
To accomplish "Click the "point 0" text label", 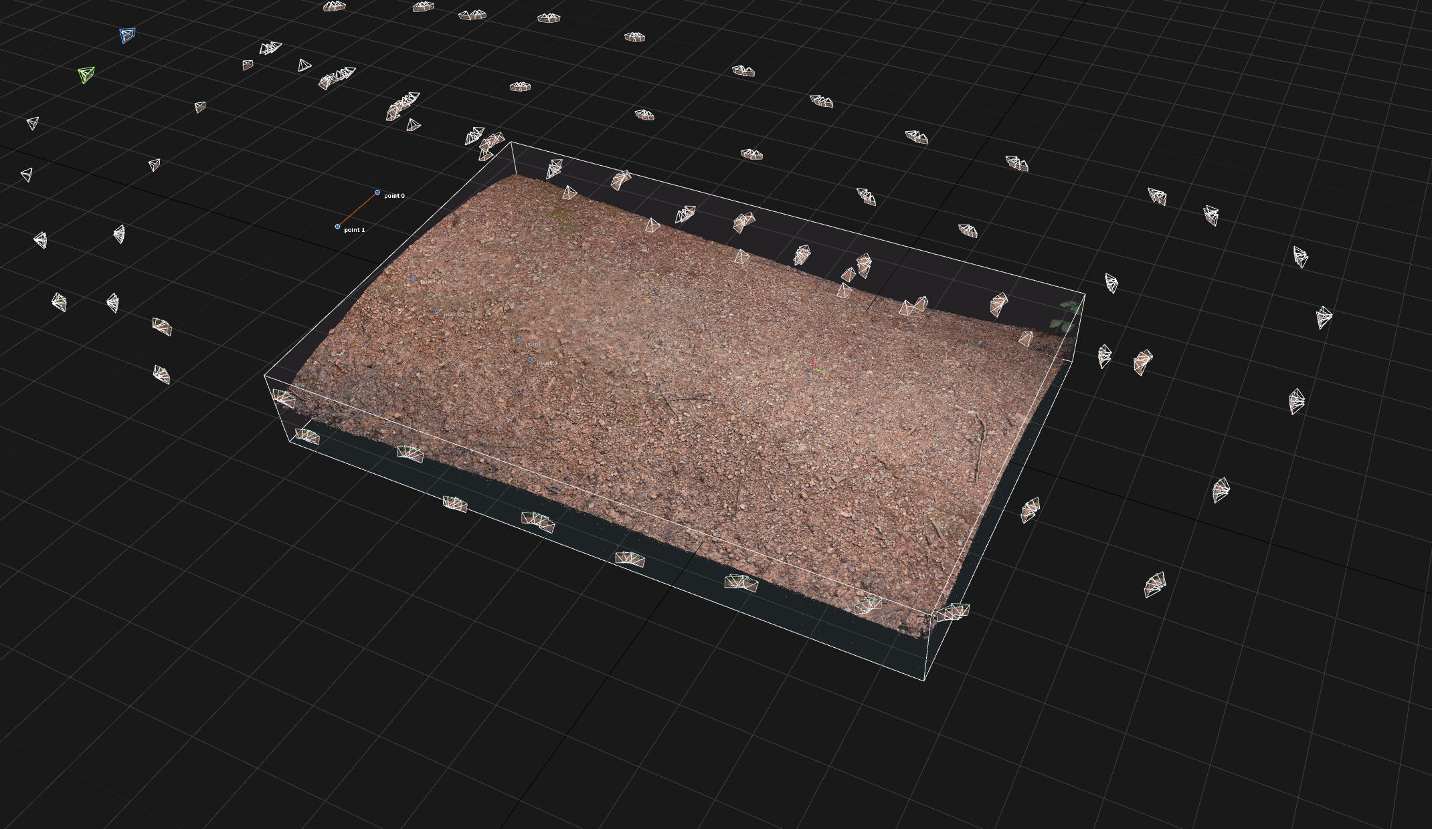I will pos(394,196).
